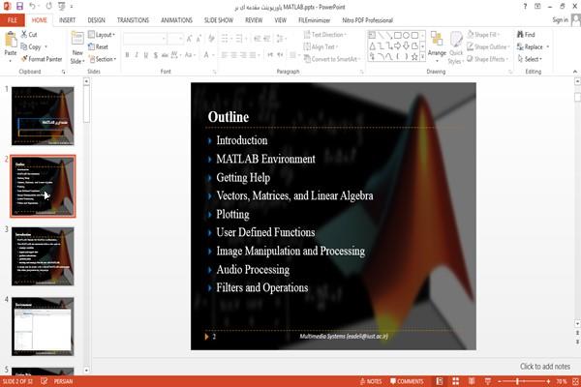
Task: Open the Layout dropdown
Action: point(102,35)
